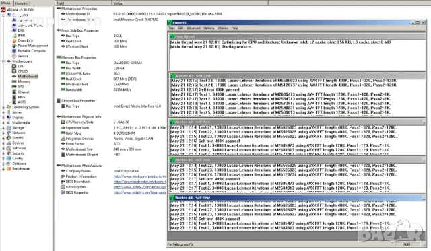Open the Window menu in Prime95
Image resolution: width=431 pixels, height=251 pixels.
click(x=223, y=28)
